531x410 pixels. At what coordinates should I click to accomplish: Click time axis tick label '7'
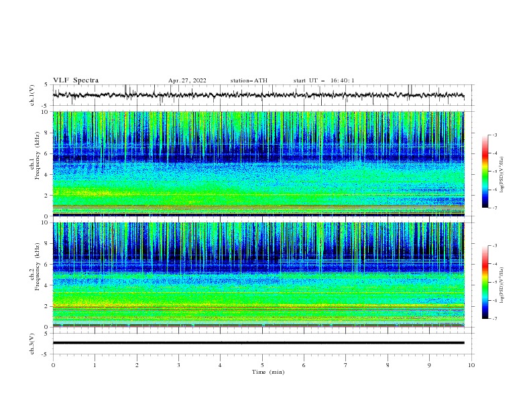346,365
